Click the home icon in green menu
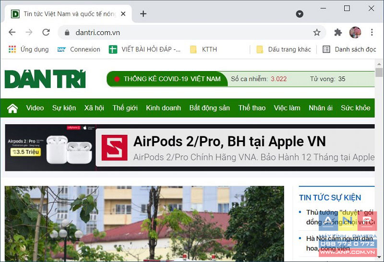384x262 pixels. [12, 108]
